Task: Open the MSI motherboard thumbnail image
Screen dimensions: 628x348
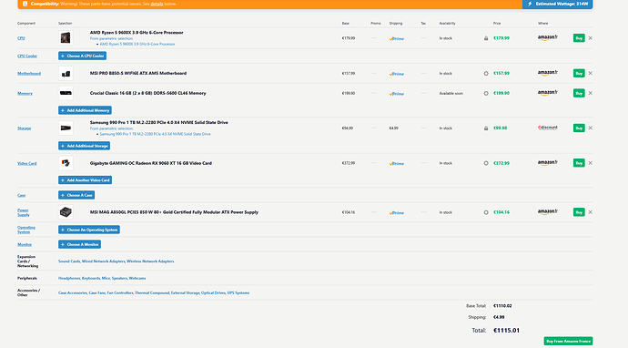Action: 66,74
